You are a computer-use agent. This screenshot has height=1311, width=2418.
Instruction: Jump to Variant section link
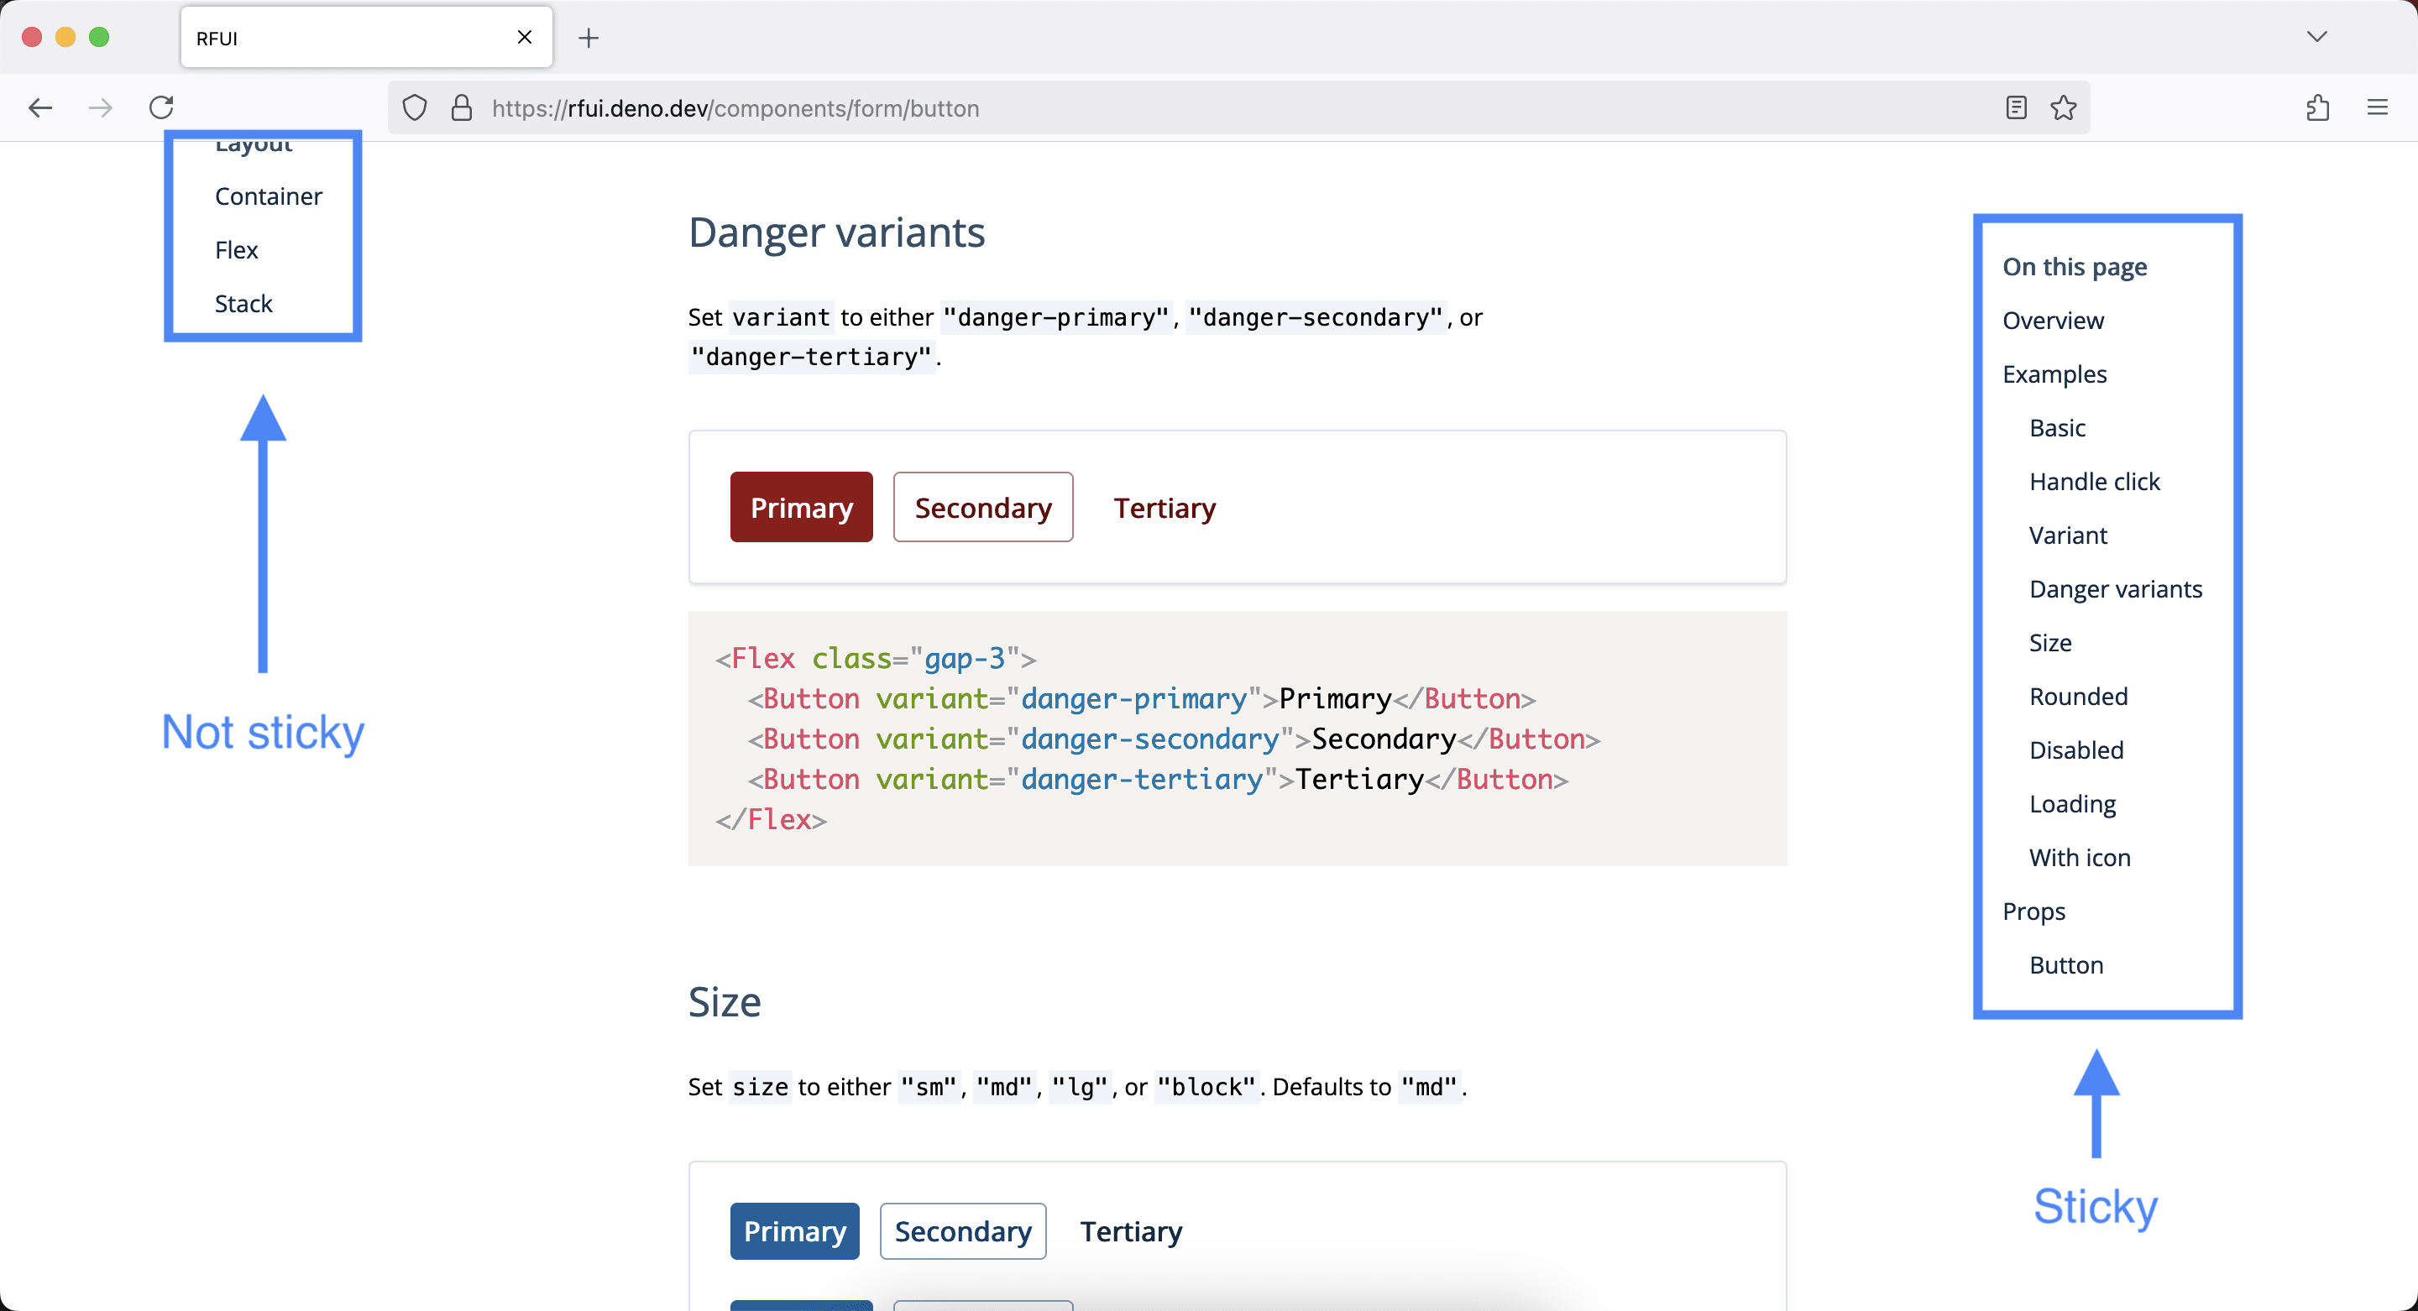[x=2068, y=535]
